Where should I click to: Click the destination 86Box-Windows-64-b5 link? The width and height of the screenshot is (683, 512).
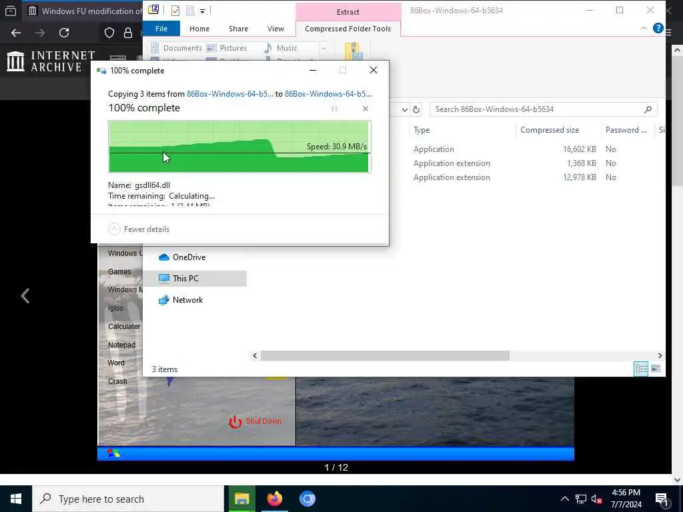click(x=328, y=93)
